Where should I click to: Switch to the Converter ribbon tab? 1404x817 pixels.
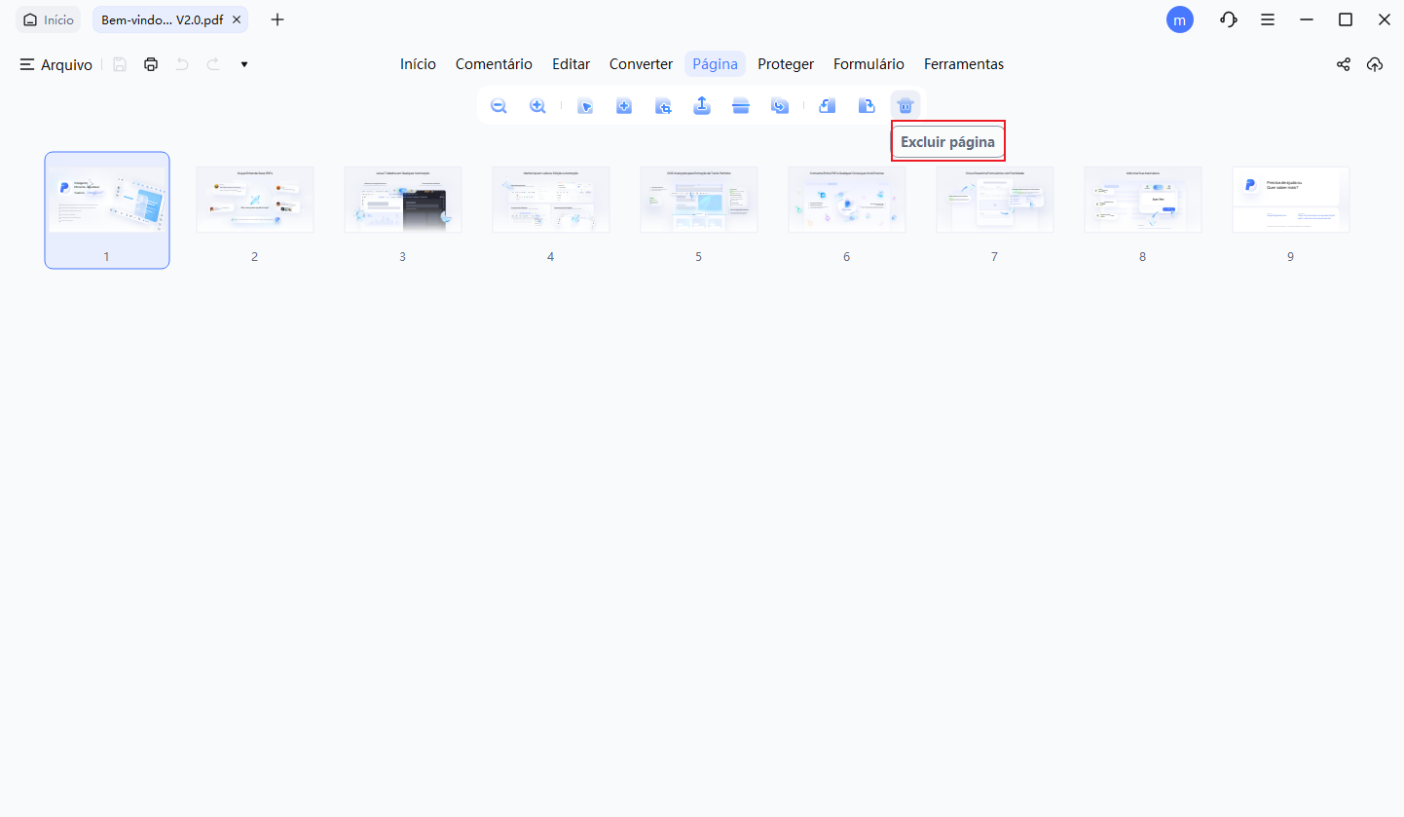pos(641,63)
